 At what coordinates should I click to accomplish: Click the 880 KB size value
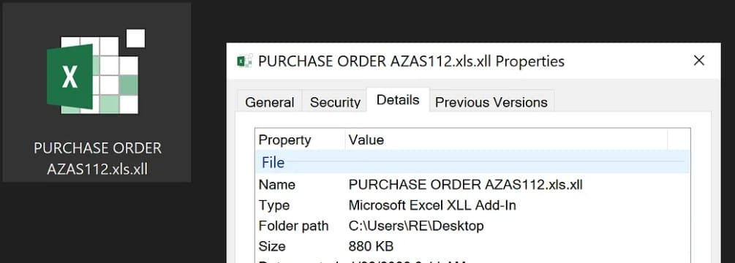coord(371,246)
